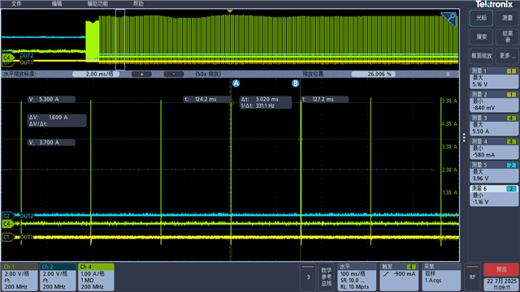Select the 测量 2 badge (-840 mV)
Image resolution: width=520 pixels, height=292 pixels.
click(x=494, y=101)
